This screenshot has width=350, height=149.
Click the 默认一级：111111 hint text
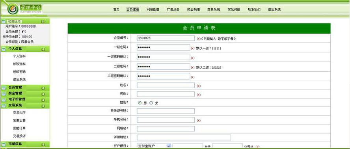pyautogui.click(x=209, y=48)
